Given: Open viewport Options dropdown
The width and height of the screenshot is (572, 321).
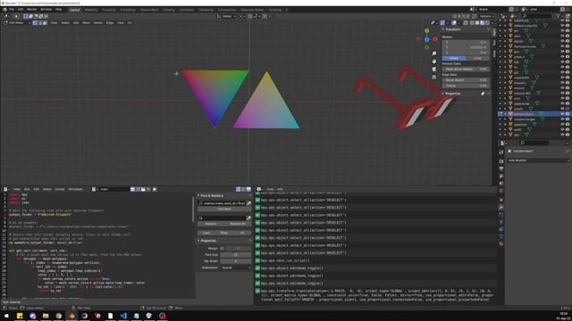Looking at the screenshot, I should [x=486, y=16].
